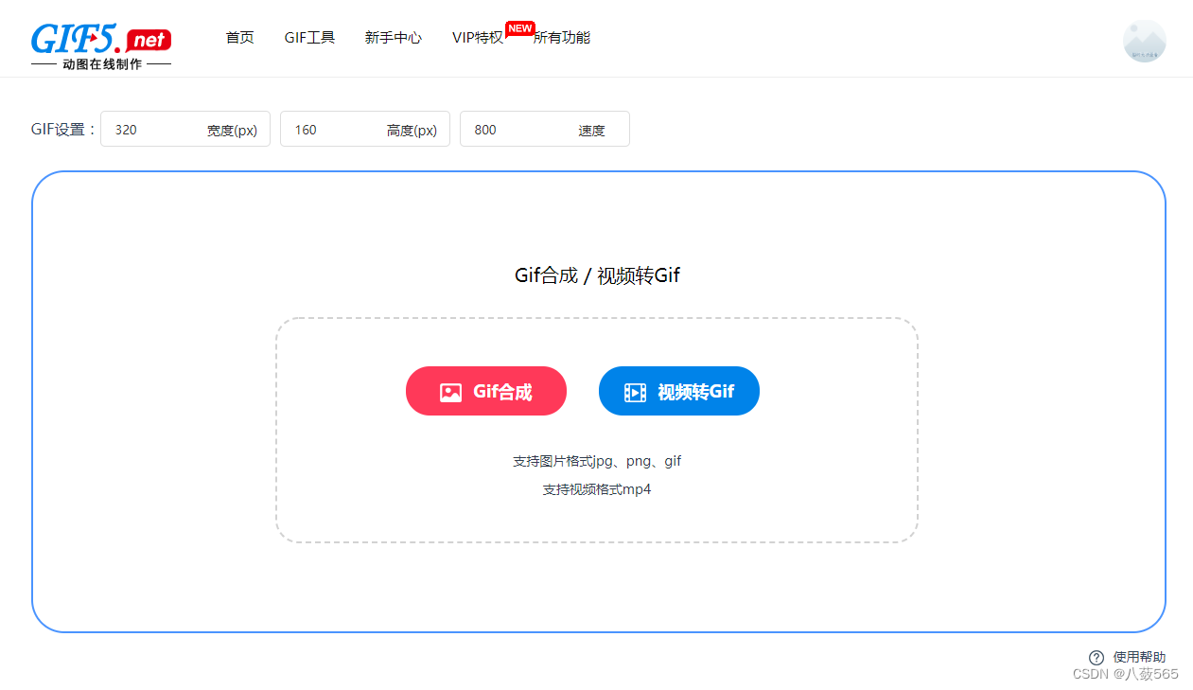Open the 使用帮助 link
Viewport: 1193px width, 690px height.
click(x=1139, y=657)
